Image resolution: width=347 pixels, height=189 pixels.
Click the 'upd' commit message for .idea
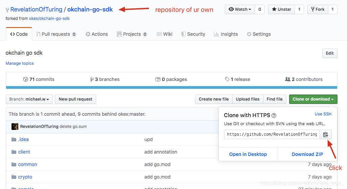tap(149, 139)
